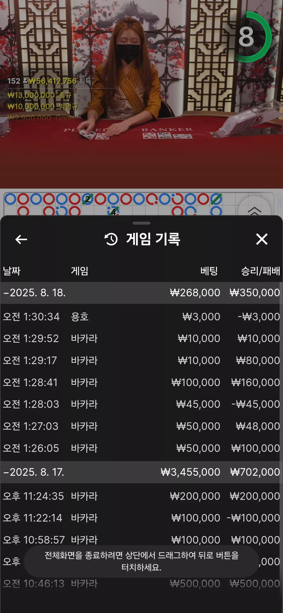283x613 pixels.
Task: Open the 오전 1:29:17 바카라 record
Action: pos(141,360)
